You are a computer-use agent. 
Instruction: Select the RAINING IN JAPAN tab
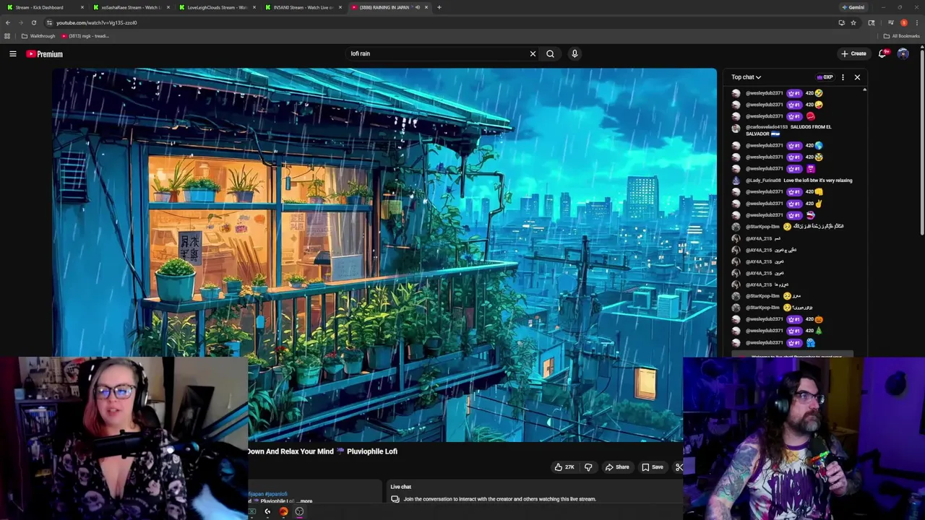(389, 7)
